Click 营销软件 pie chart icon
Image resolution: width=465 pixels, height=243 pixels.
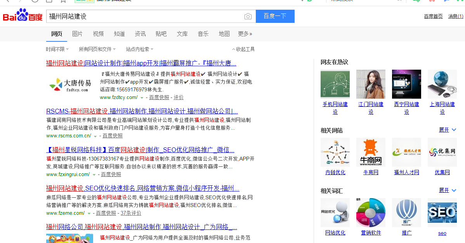(x=371, y=212)
